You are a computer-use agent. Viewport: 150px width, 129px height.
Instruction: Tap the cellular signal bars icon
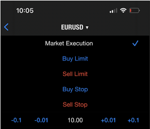pyautogui.click(x=114, y=11)
